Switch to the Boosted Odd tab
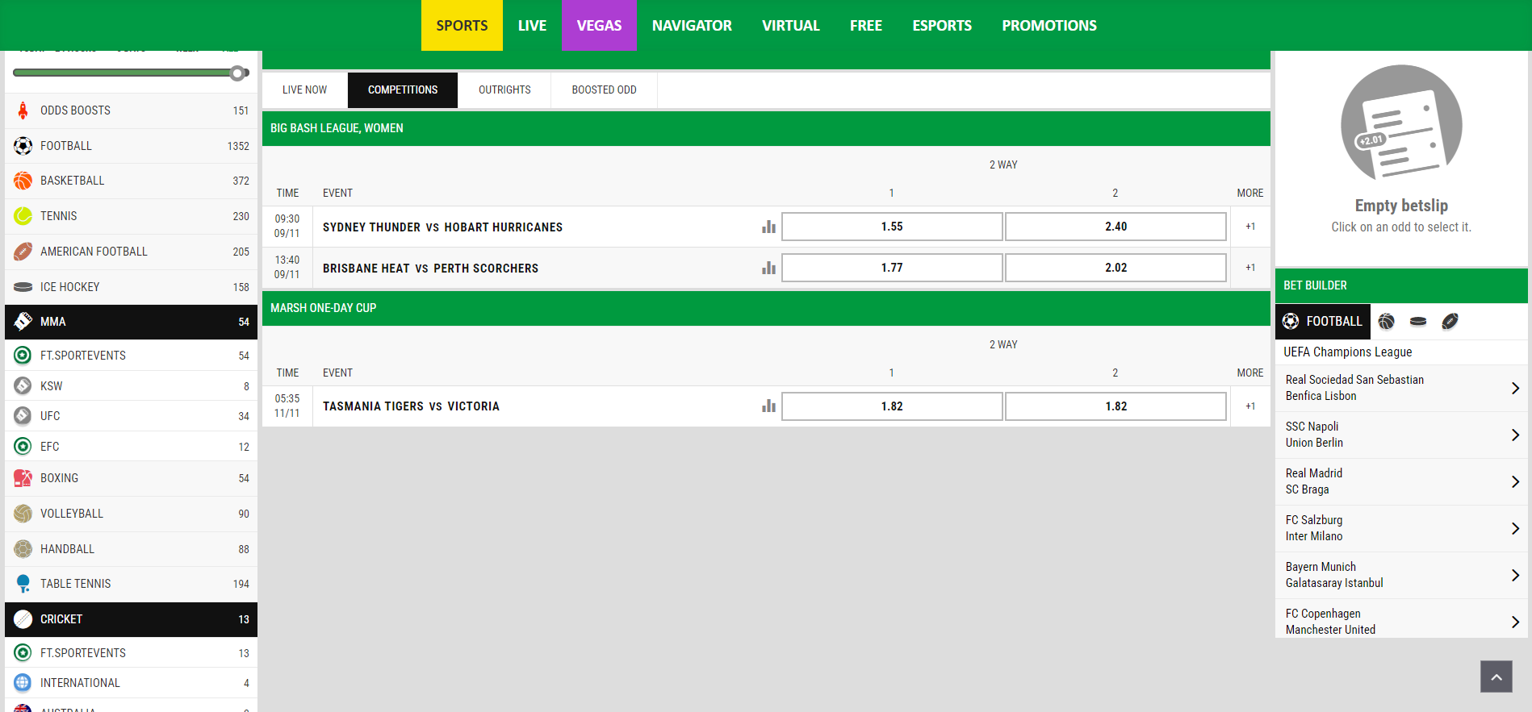Viewport: 1532px width, 712px height. 605,90
